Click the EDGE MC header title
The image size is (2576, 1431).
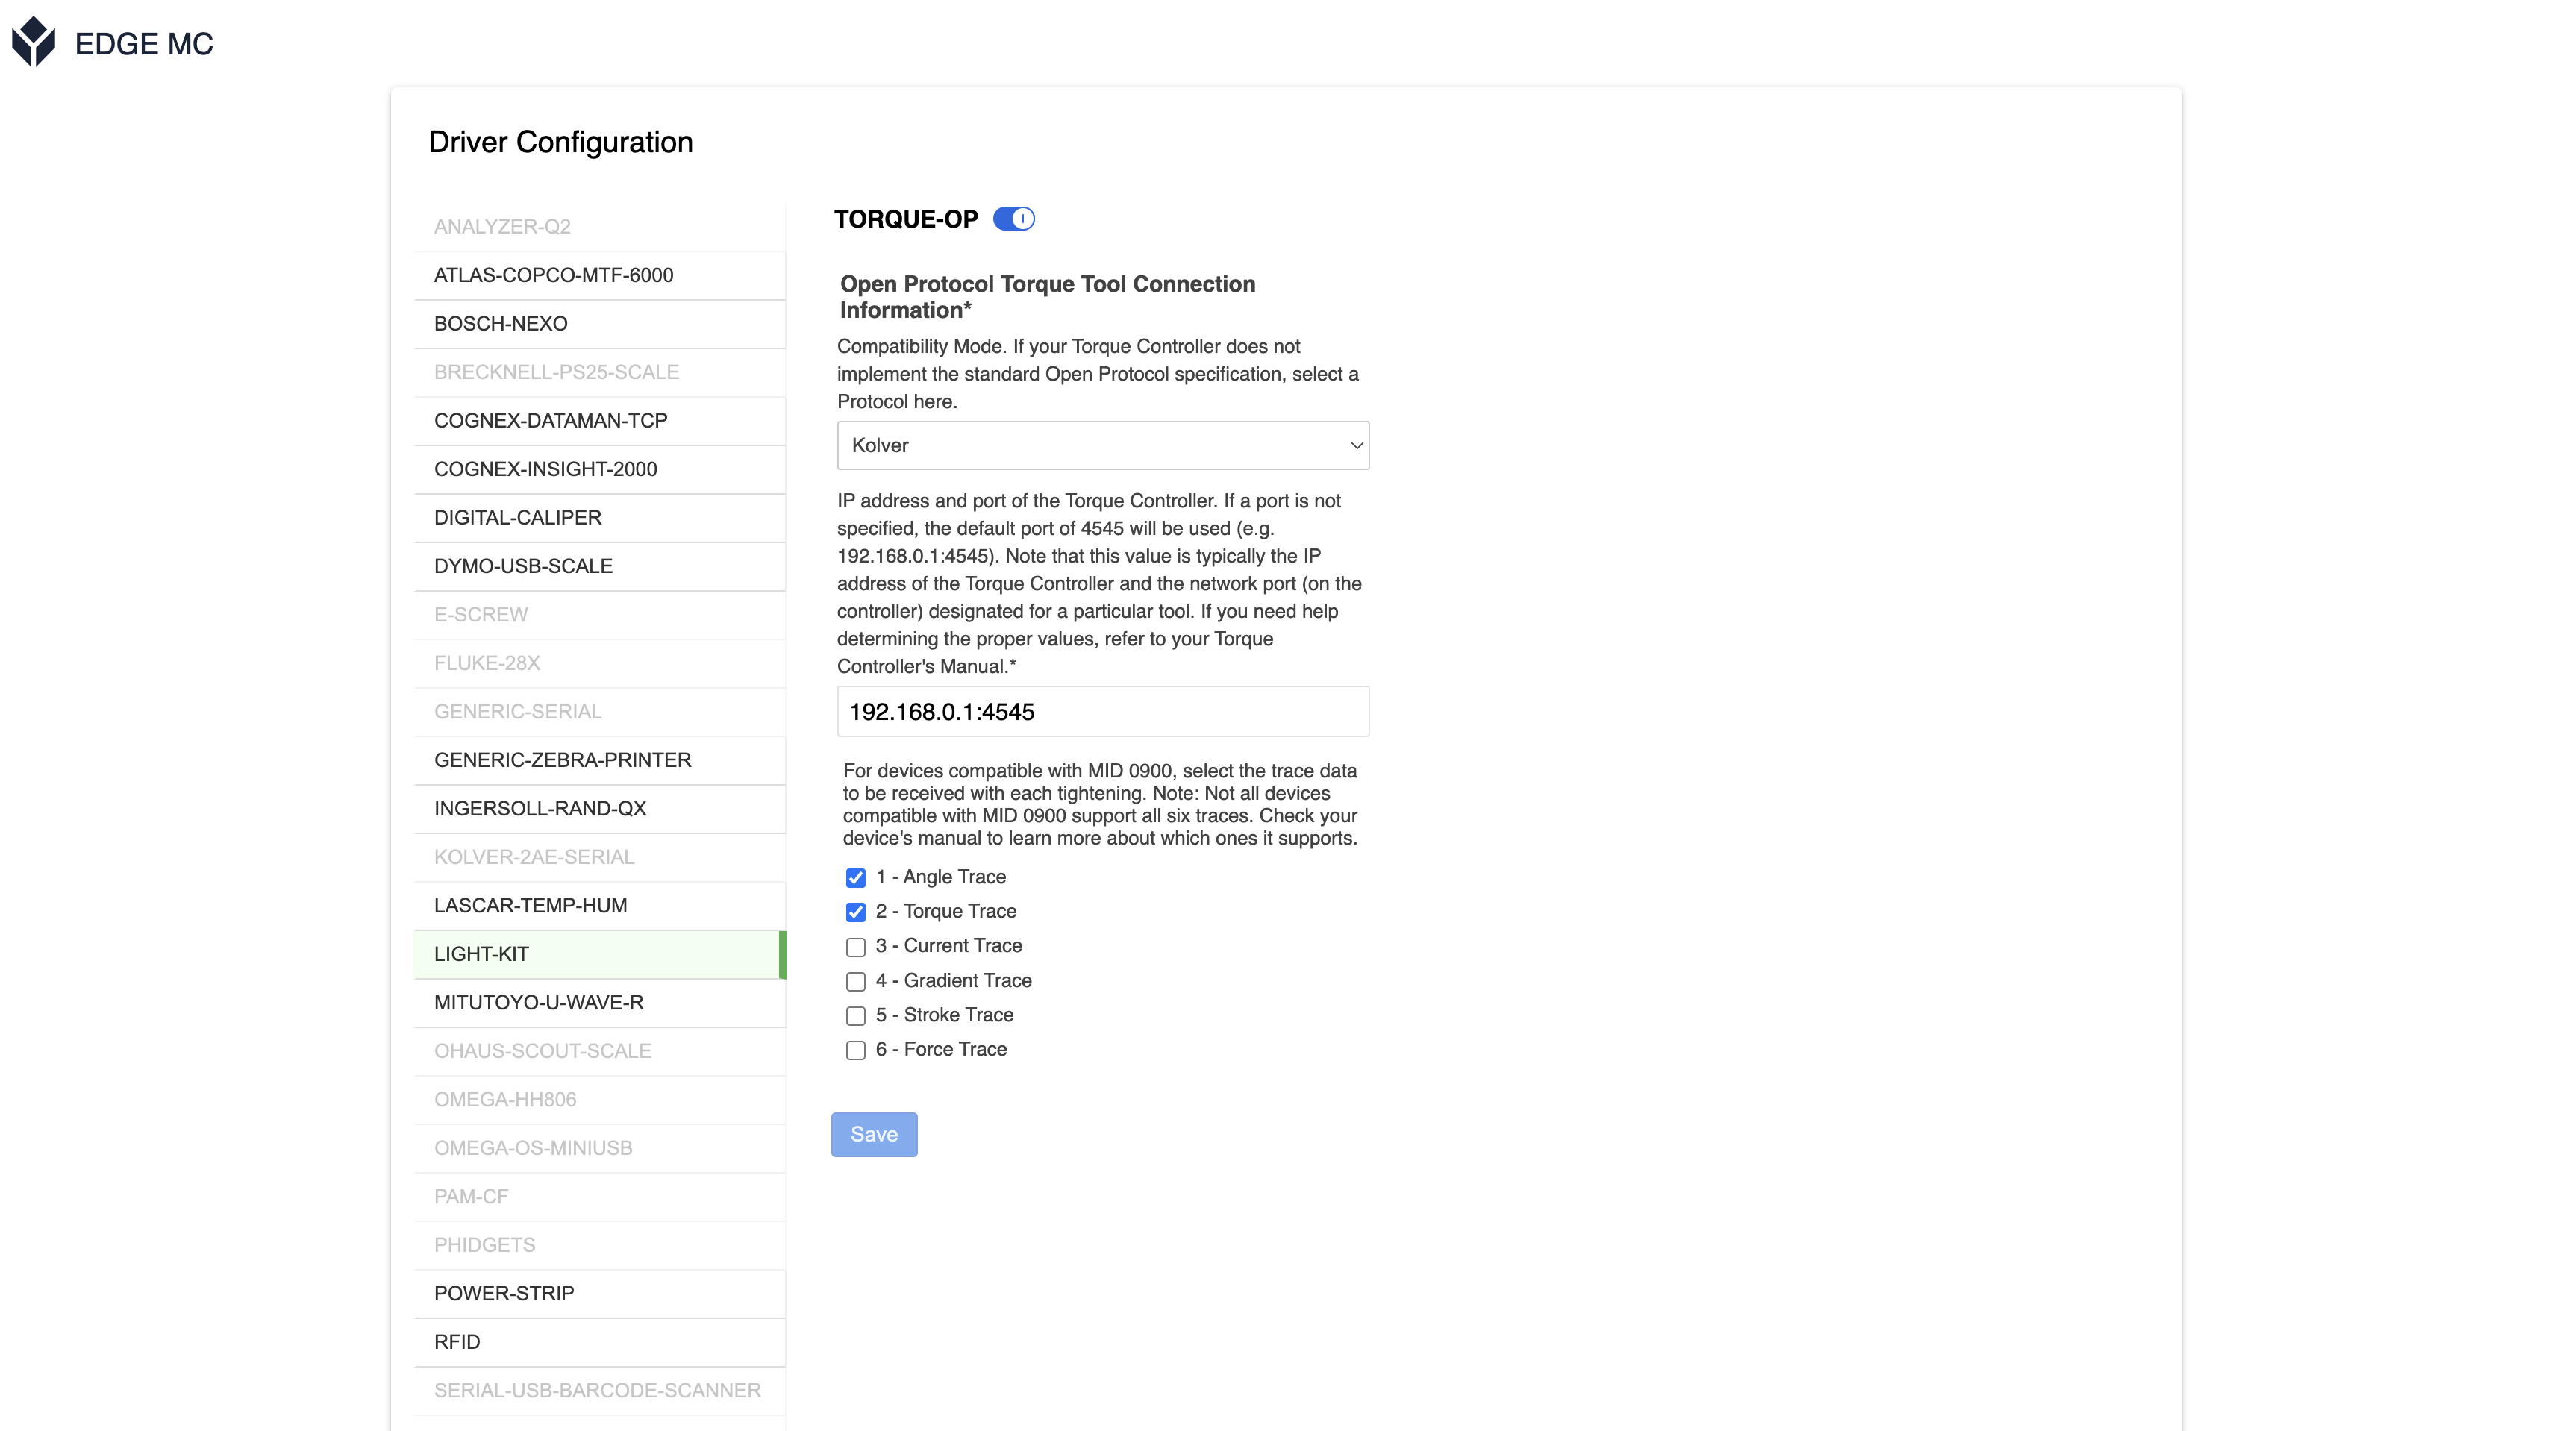pos(144,44)
